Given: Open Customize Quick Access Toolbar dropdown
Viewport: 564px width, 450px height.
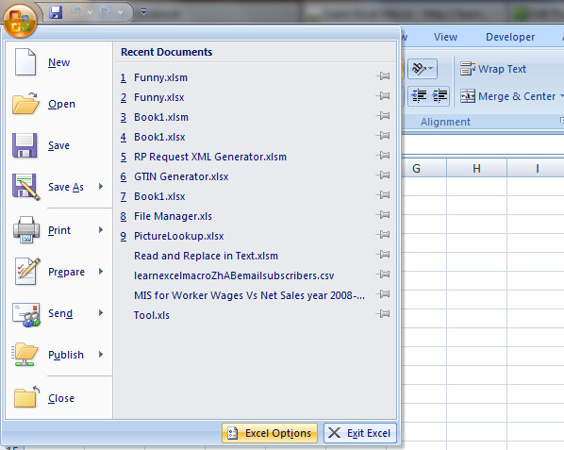Looking at the screenshot, I should tap(144, 12).
